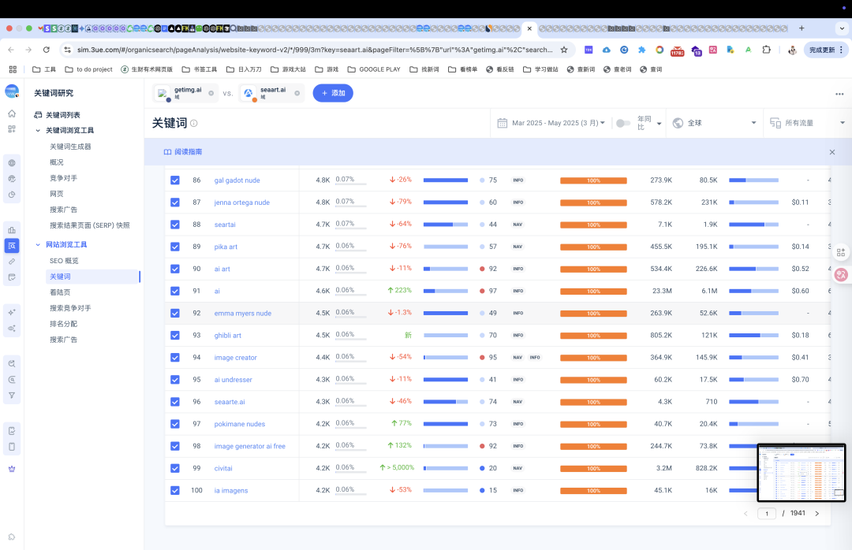Uncheck the ghibli art row checkbox
This screenshot has height=550, width=852.
pos(175,336)
